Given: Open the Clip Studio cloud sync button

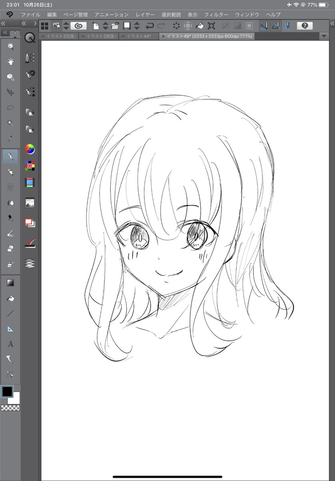Looking at the screenshot, I should point(78,26).
